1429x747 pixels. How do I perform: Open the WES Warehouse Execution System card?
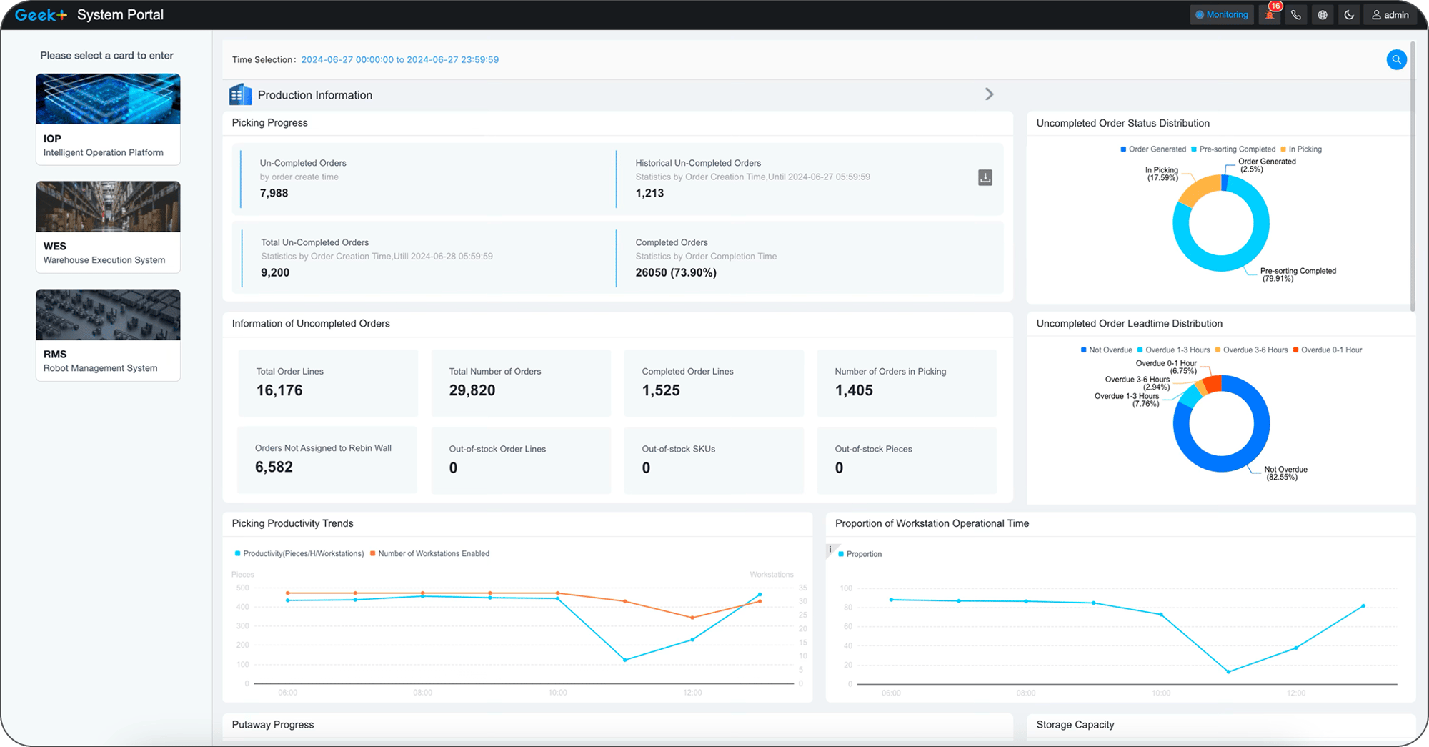click(x=108, y=226)
